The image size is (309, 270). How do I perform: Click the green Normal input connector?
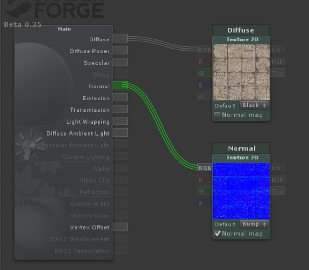(x=120, y=86)
